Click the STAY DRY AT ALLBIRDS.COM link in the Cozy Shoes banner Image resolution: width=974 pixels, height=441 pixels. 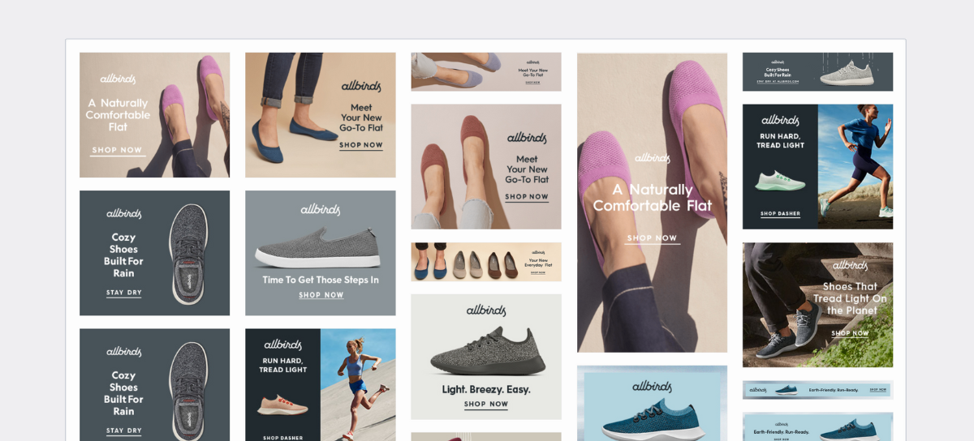pyautogui.click(x=778, y=81)
